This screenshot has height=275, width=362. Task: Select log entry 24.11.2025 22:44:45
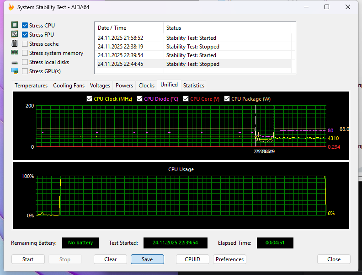(193, 64)
